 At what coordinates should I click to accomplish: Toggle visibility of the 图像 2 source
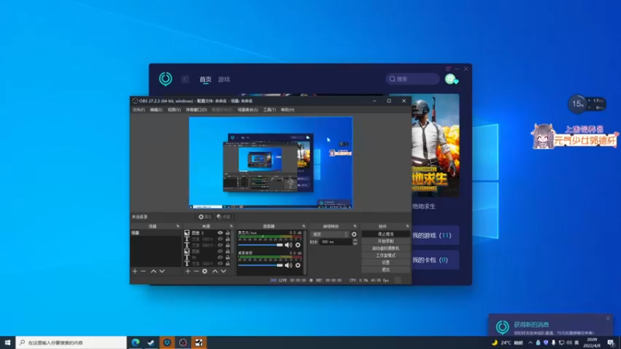220,233
